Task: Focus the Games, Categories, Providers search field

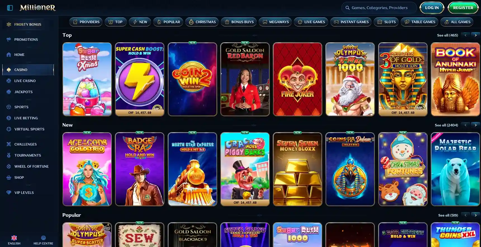Action: click(379, 8)
